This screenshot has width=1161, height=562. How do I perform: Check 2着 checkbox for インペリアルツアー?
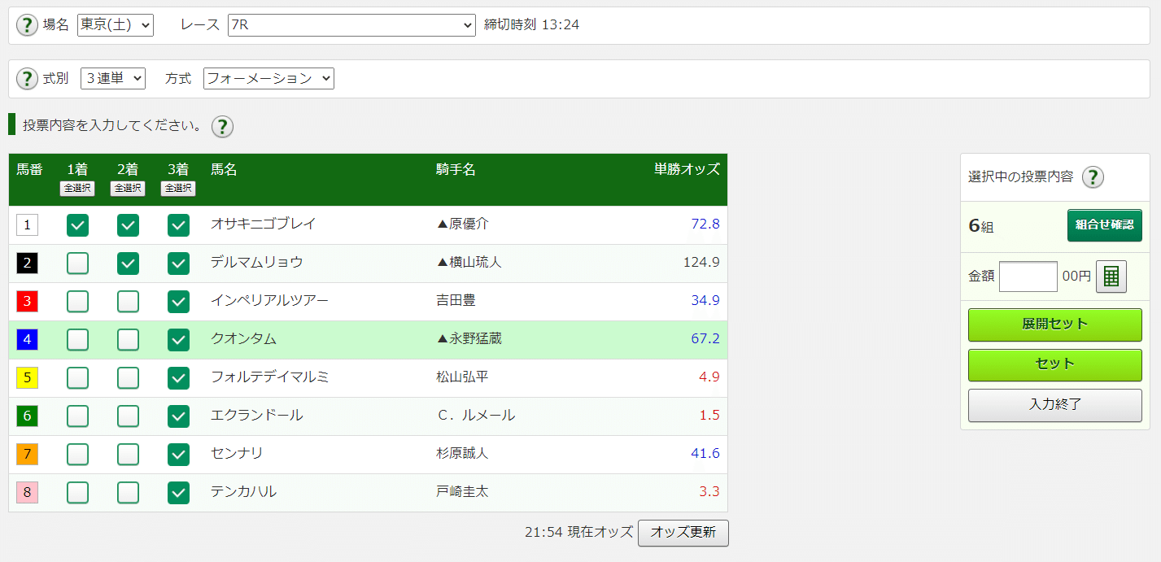click(128, 302)
